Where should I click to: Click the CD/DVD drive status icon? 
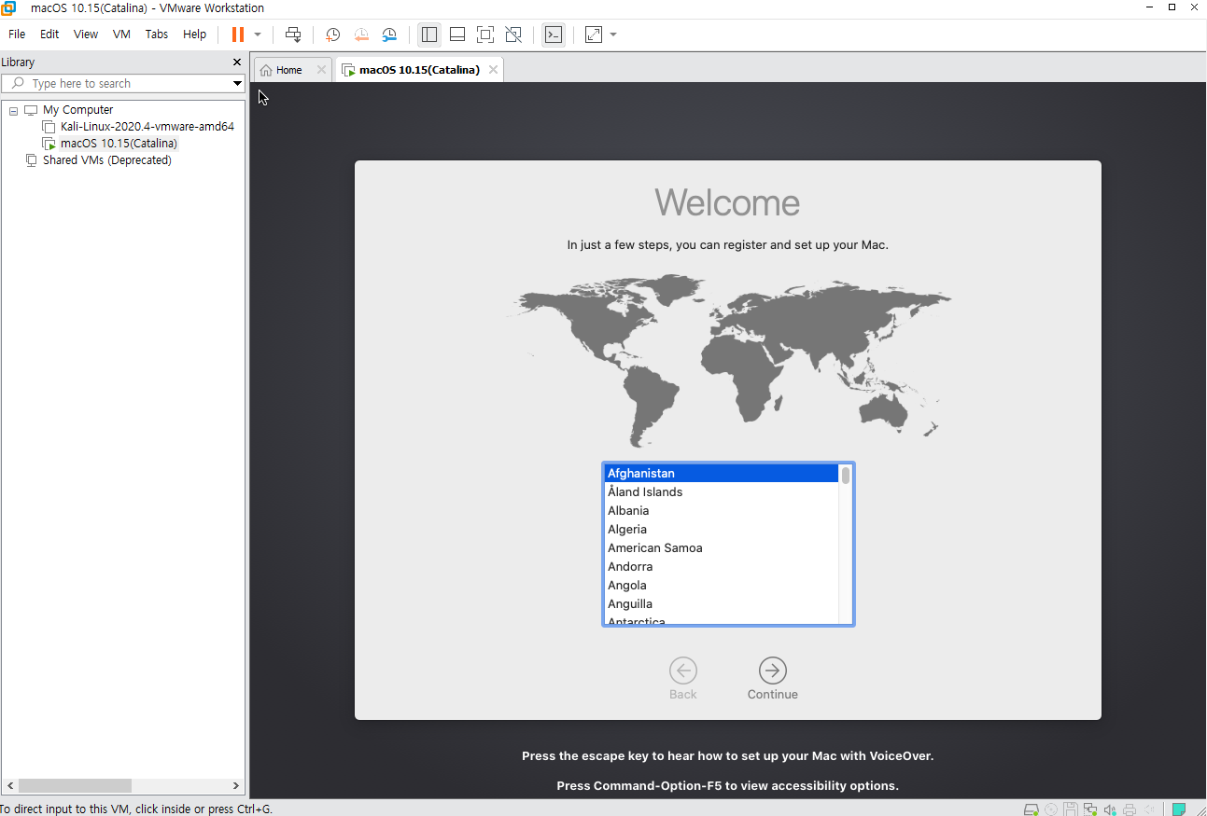coord(1051,809)
